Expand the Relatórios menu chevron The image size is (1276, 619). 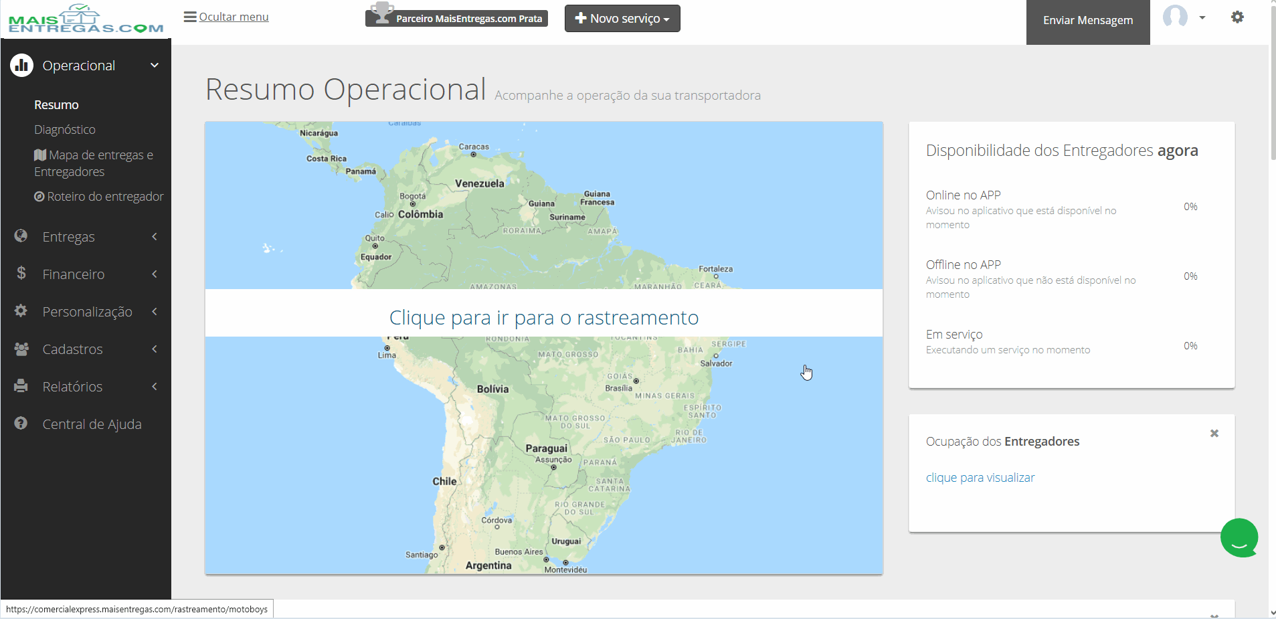pos(155,387)
